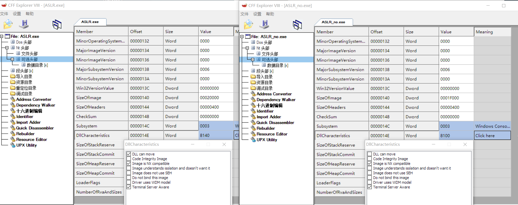Viewport: 518px width, 205px height.
Task: Click the Meaning column header in ASLR_no.exe
Action: pos(492,32)
